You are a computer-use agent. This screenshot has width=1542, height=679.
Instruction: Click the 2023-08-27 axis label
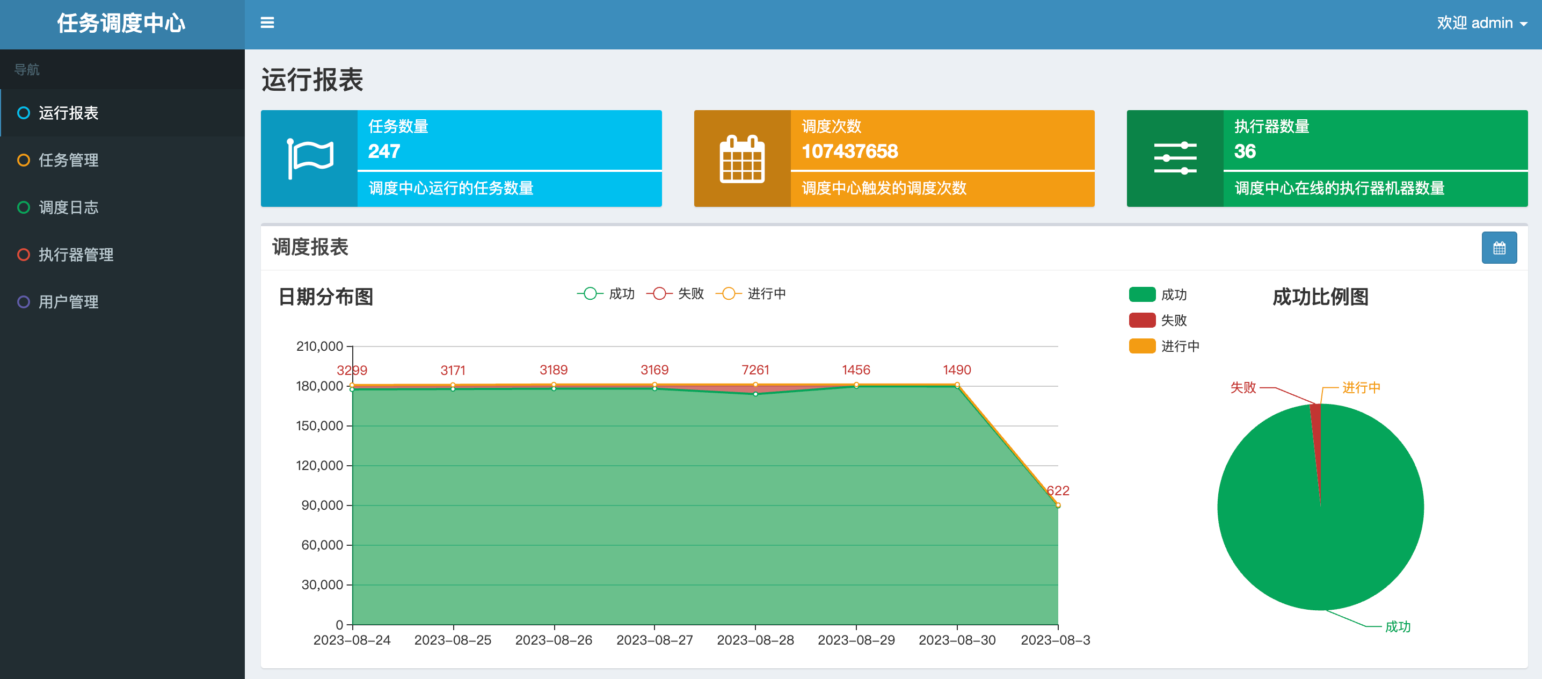point(654,640)
